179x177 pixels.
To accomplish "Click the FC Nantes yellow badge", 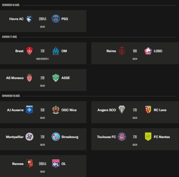I will click(148, 137).
